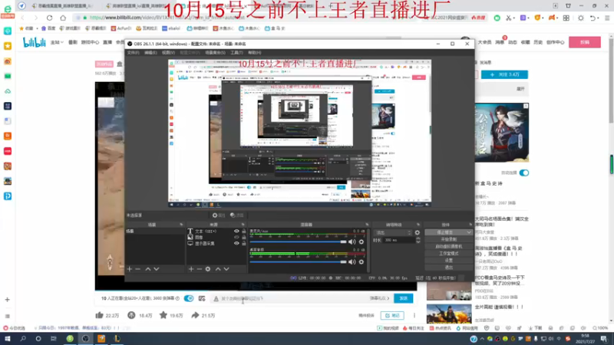Viewport: 614px width, 345px height.
Task: Toggle the bilibili danmaku switch
Action: (x=189, y=298)
